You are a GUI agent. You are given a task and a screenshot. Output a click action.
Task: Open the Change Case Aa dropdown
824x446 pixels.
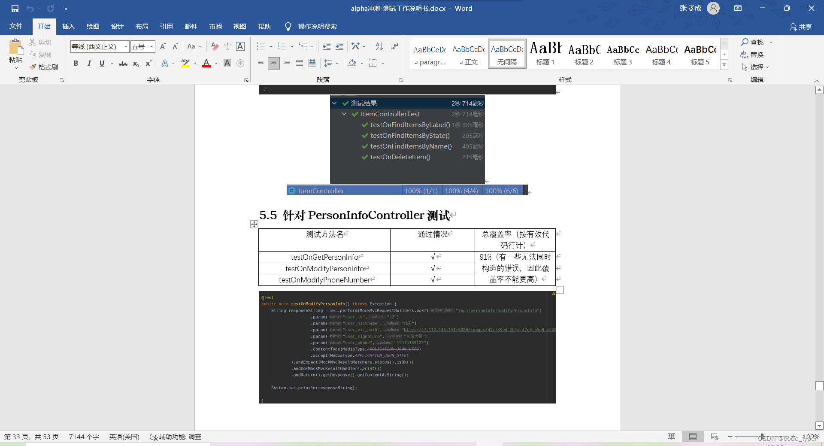pos(194,46)
